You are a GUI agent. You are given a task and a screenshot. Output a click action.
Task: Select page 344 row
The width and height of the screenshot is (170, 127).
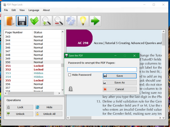click(x=33, y=40)
